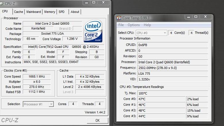Click the Rated FSB value 1112.1 MHz
Viewport: 224px width, 126px height.
coord(37,92)
